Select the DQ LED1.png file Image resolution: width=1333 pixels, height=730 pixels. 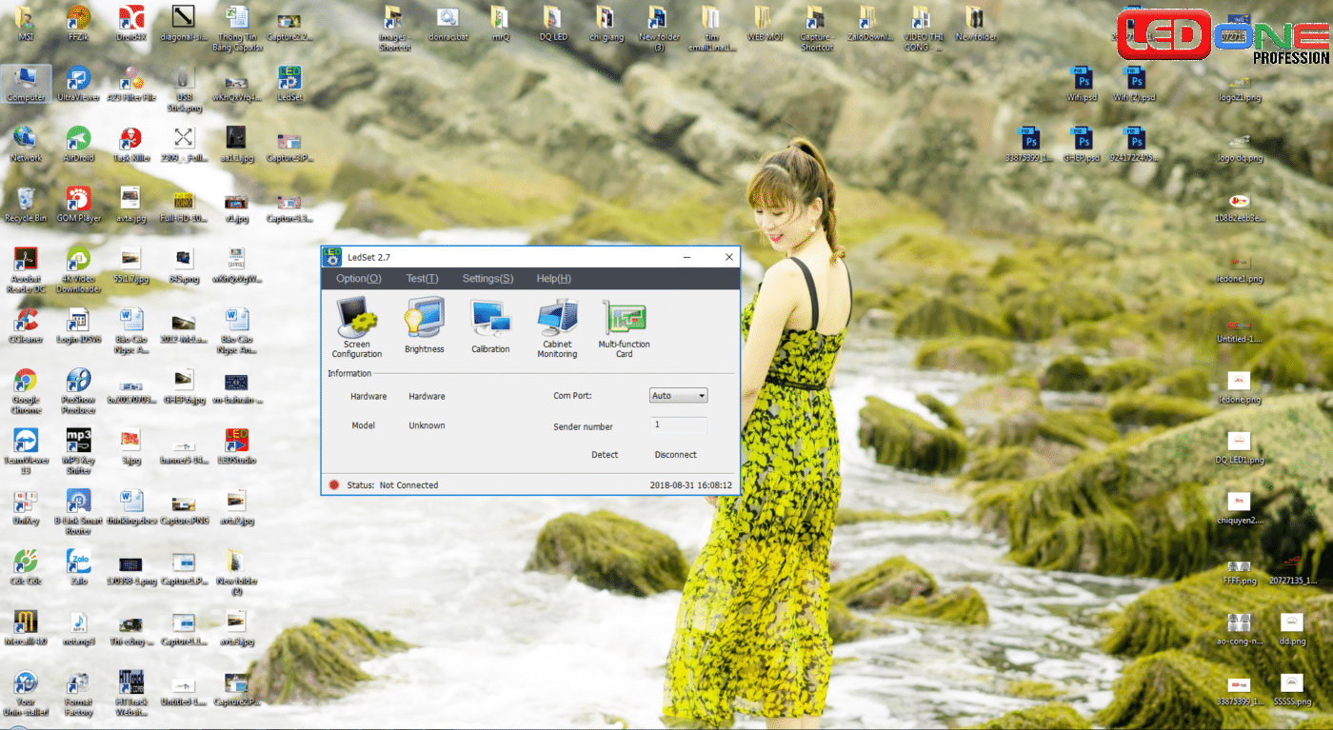(1239, 446)
